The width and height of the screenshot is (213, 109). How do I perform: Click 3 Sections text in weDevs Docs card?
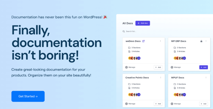tap(136, 48)
